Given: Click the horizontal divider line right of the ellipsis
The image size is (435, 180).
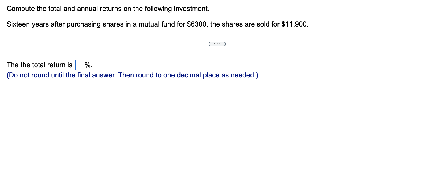Looking at the screenshot, I should (329, 43).
